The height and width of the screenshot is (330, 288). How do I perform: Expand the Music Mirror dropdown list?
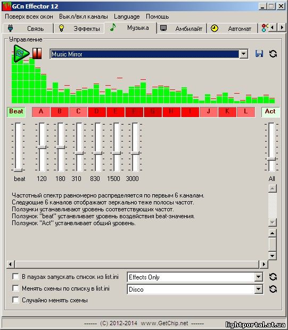244,54
